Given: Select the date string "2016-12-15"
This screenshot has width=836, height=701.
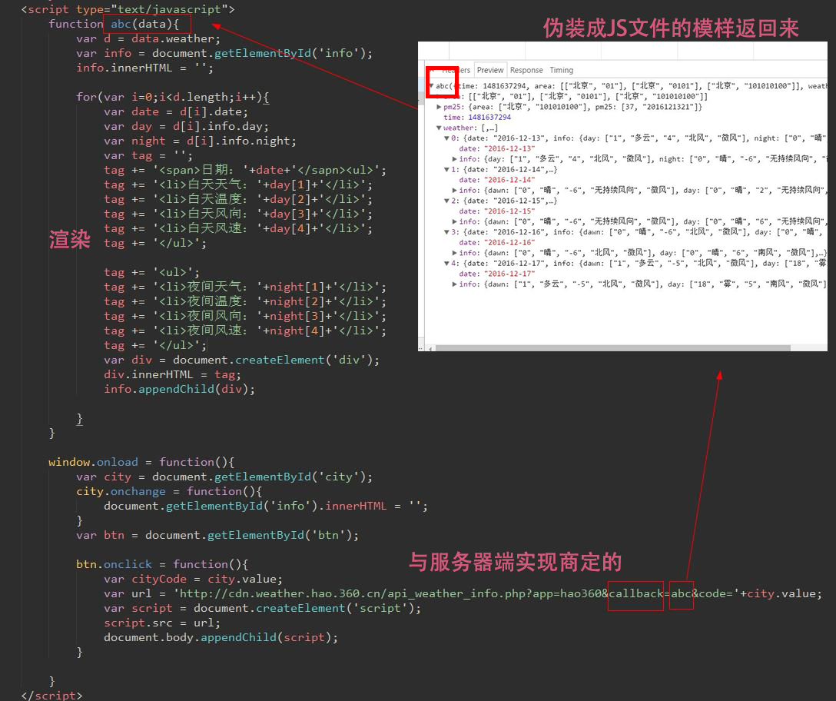Looking at the screenshot, I should (x=509, y=211).
